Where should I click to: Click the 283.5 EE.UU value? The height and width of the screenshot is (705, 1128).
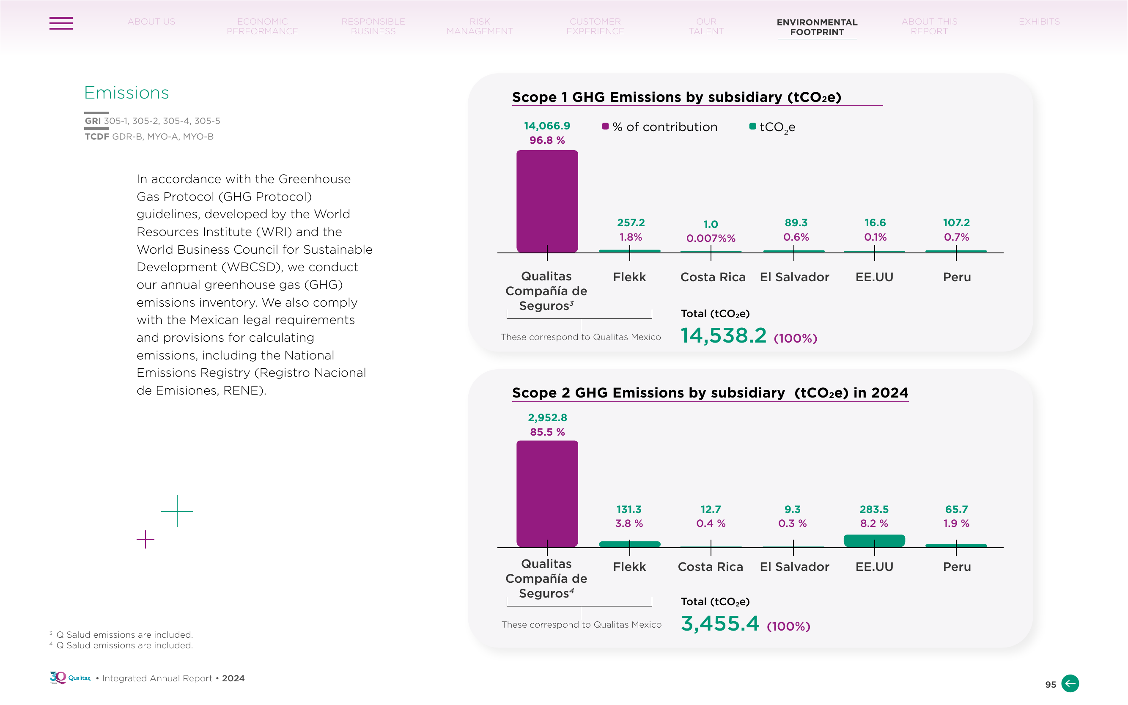tap(874, 510)
